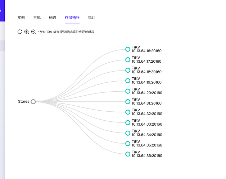Click the address text 10.13.64.17:20160
Image resolution: width=226 pixels, height=179 pixels.
(146, 61)
